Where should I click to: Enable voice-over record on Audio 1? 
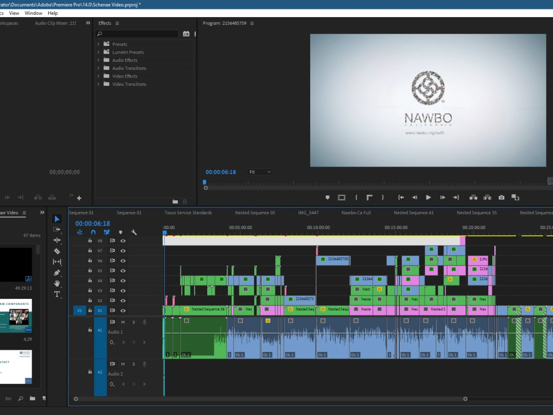point(144,322)
